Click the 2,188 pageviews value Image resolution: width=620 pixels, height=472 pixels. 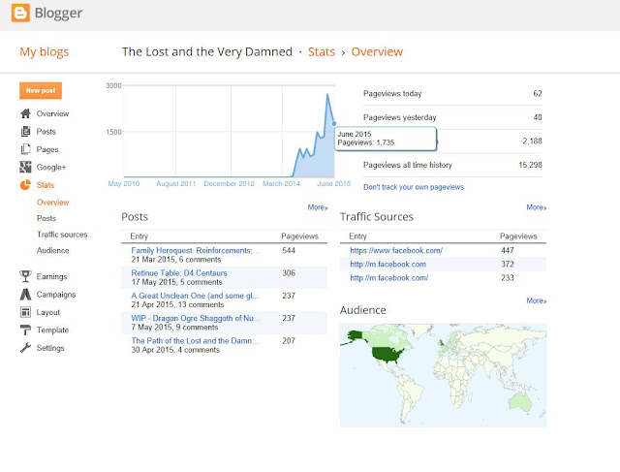coord(532,142)
